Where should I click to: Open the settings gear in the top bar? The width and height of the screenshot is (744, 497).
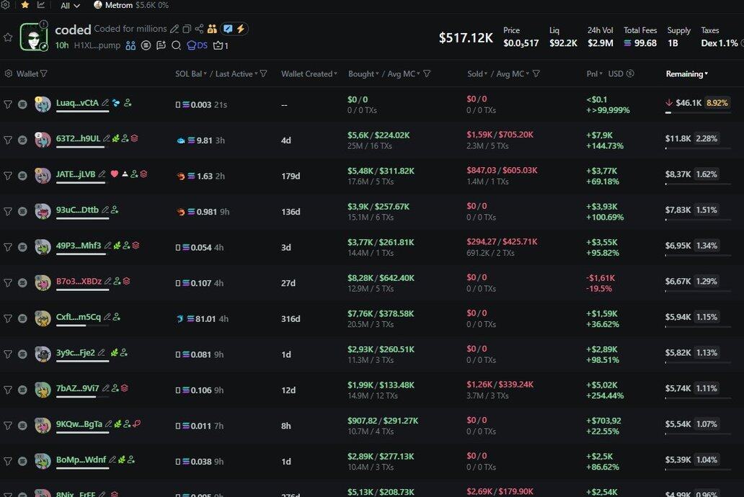[x=5, y=4]
